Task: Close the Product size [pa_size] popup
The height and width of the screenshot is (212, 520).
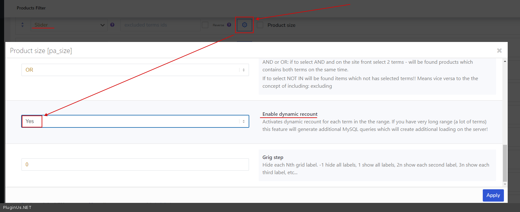Action: [499, 50]
